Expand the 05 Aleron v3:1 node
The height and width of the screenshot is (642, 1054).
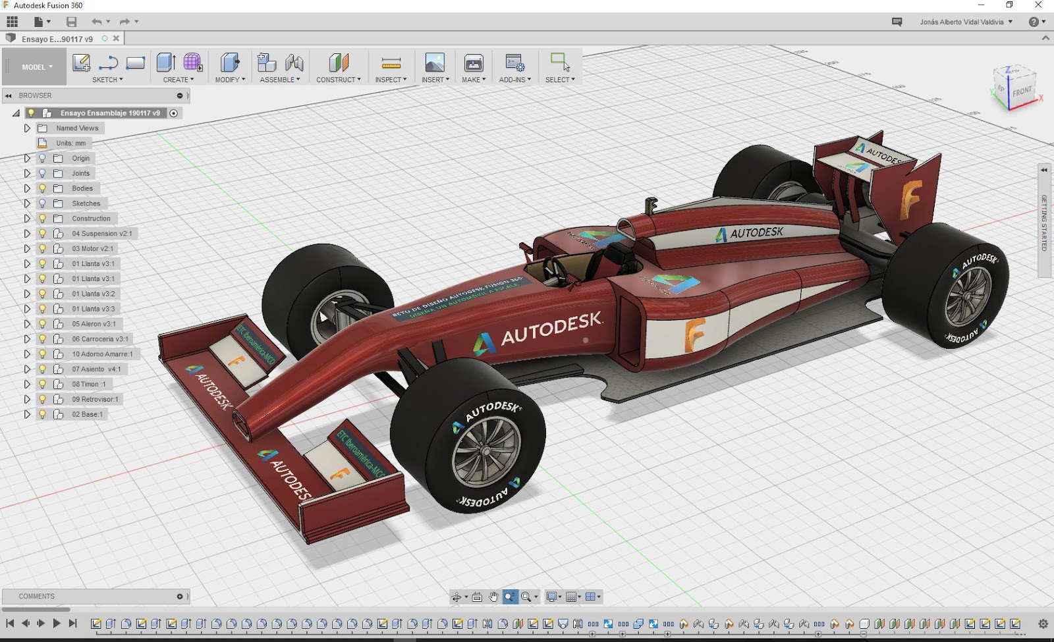pos(27,324)
